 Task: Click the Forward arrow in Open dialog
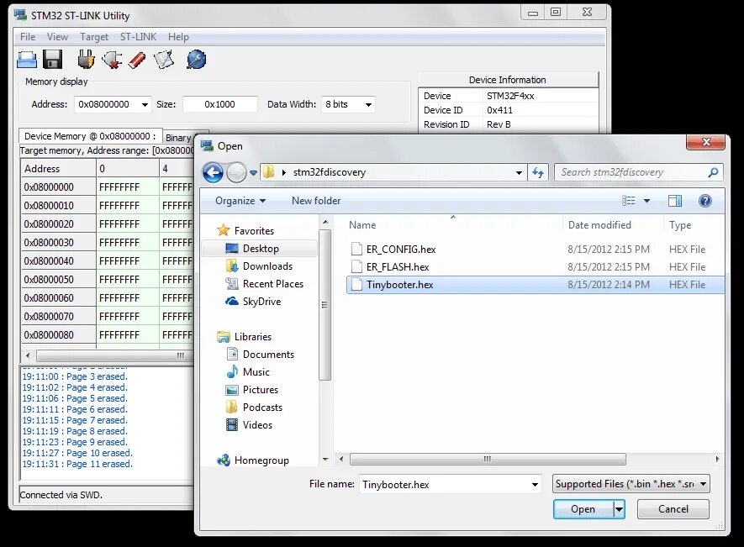coord(236,173)
